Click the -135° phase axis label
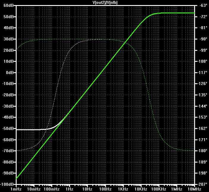This screenshot has width=209, height=192. (x=202, y=95)
